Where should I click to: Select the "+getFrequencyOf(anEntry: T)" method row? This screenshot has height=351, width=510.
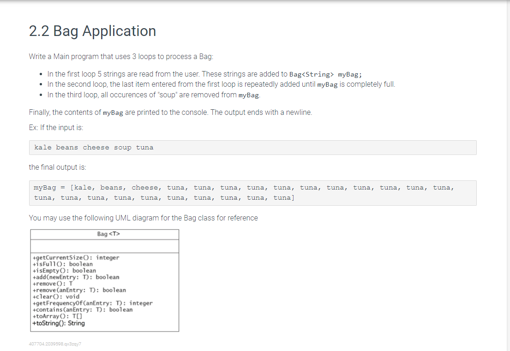click(x=92, y=303)
